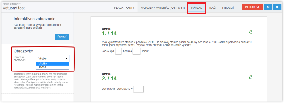Viewport: 284px width, 103px height.
Task: Click the Vstupný test title text
Action: 14,8
